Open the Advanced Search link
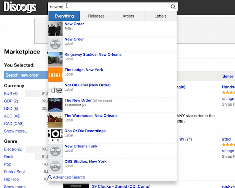235x188 pixels. [x=69, y=177]
